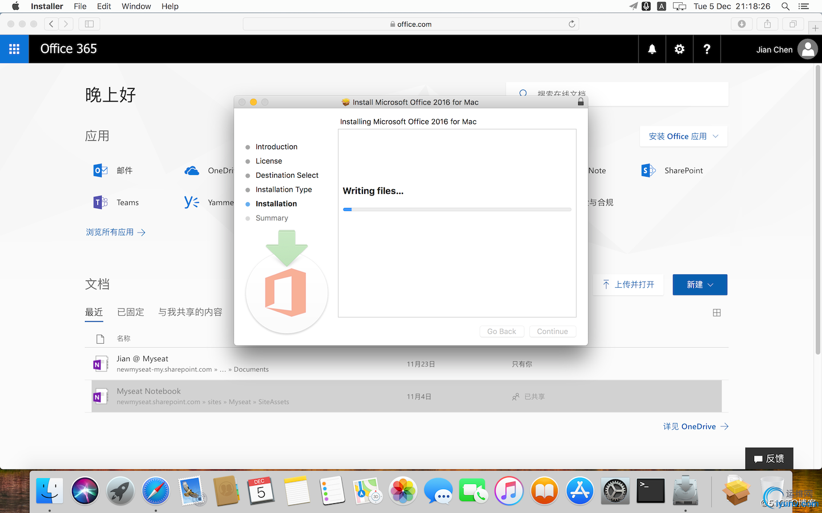
Task: Click the menu bar date and time
Action: click(732, 6)
